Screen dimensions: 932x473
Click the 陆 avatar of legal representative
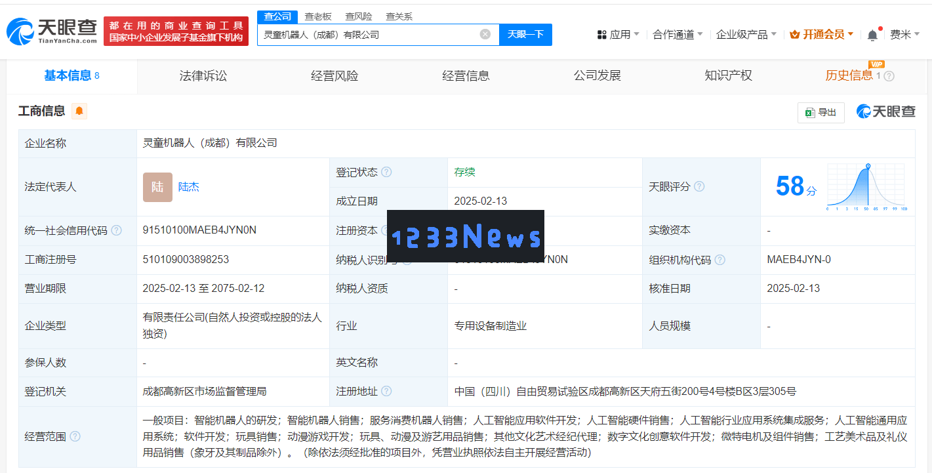[x=157, y=187]
